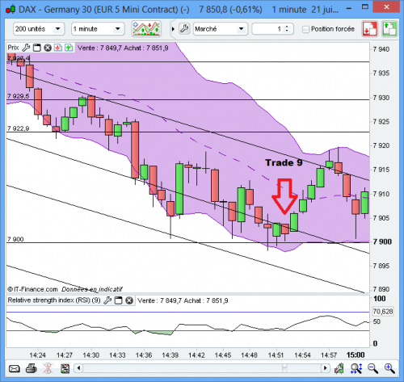Close the RSI indicator panel
Image resolution: width=404 pixels, height=382 pixels.
pyautogui.click(x=129, y=300)
